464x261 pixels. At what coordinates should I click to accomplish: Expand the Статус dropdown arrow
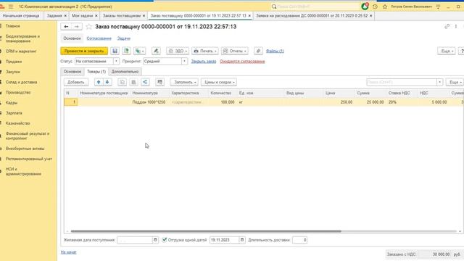pyautogui.click(x=116, y=61)
